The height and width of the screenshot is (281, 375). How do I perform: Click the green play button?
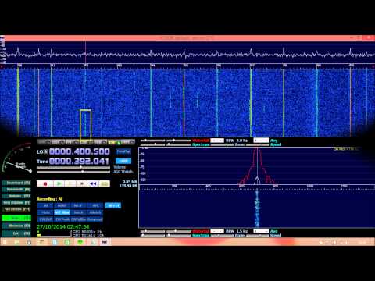pos(59,183)
